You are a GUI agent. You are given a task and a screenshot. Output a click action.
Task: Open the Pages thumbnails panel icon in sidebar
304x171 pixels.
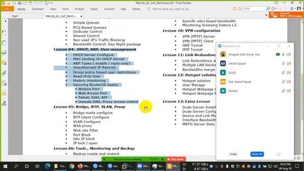tap(4, 43)
